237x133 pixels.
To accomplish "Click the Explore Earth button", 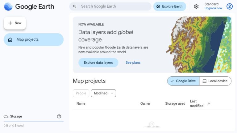I will (x=170, y=6).
